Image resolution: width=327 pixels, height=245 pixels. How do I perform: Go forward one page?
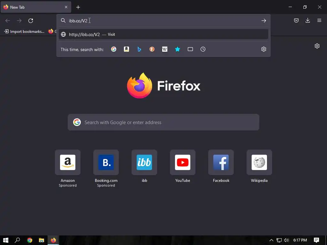[19, 21]
